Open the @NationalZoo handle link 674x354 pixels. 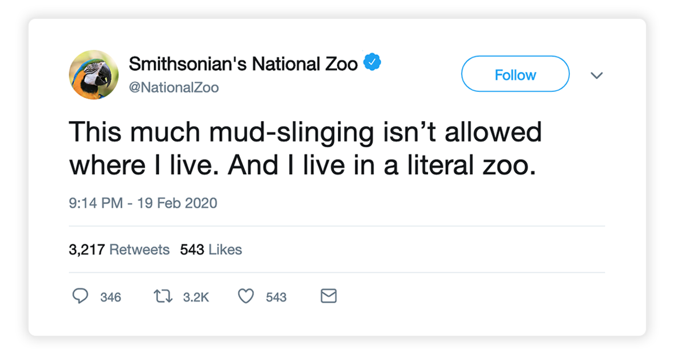174,87
